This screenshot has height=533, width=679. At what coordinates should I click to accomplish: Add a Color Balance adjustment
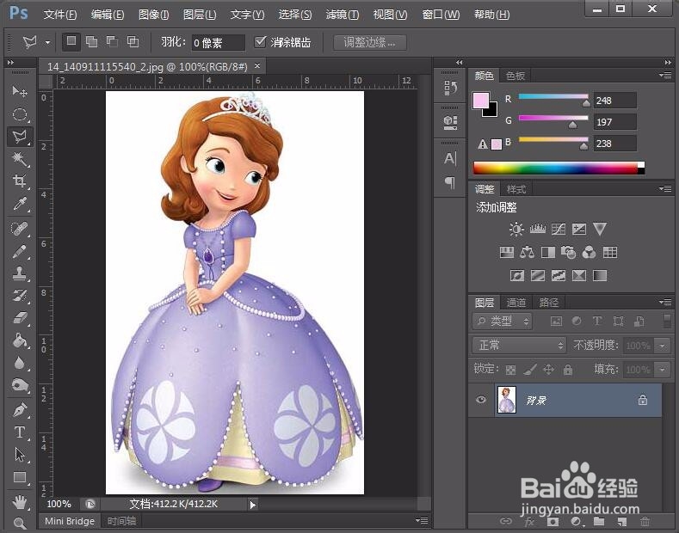click(x=527, y=252)
